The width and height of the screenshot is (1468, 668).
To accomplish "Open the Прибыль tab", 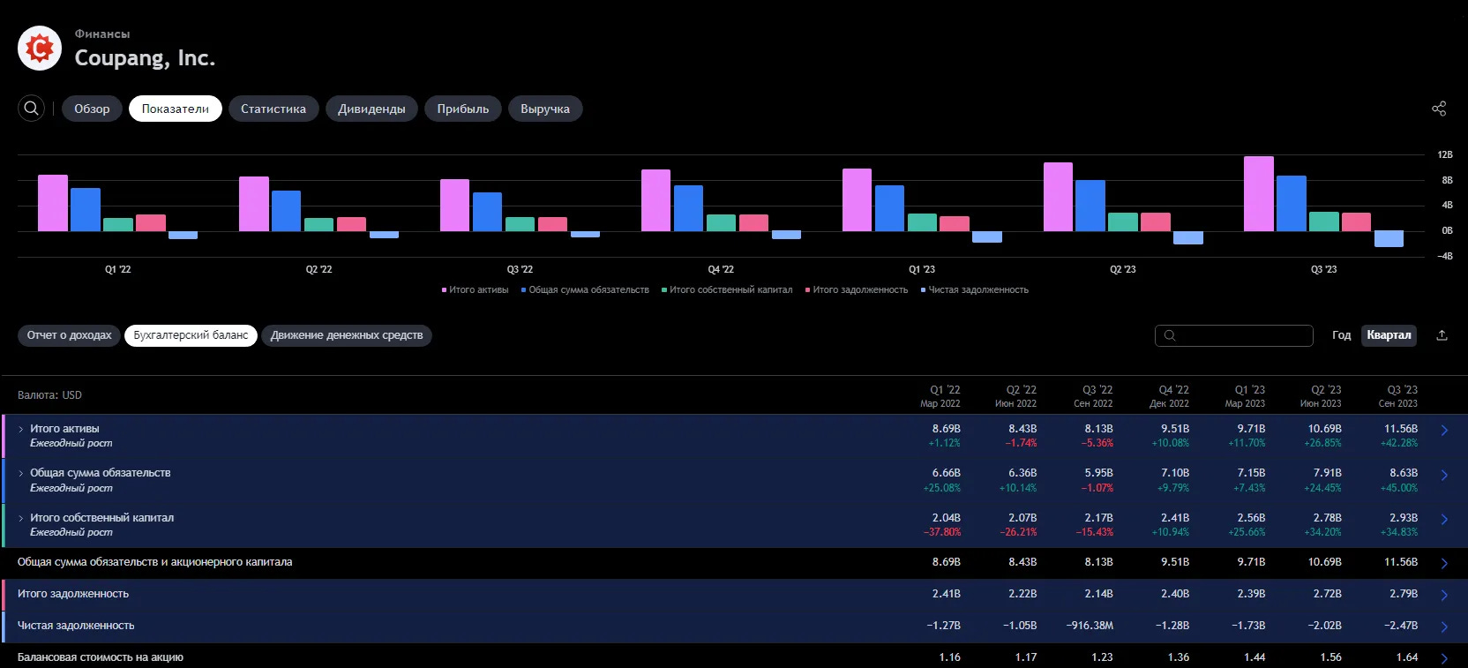I will pos(463,109).
